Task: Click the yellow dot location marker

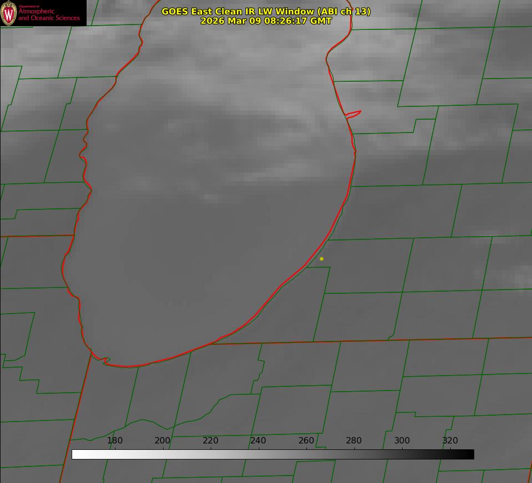Action: [x=321, y=259]
